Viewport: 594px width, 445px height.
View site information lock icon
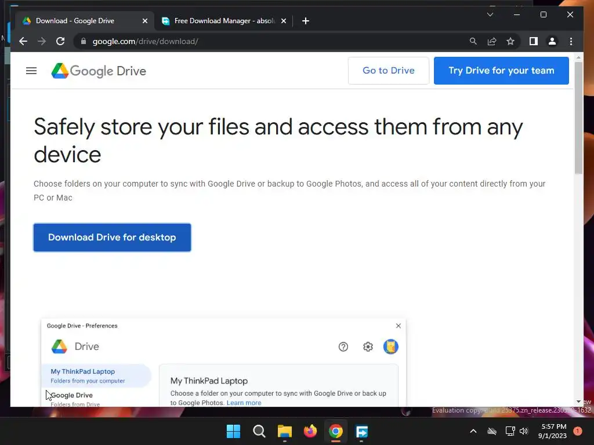(x=84, y=41)
